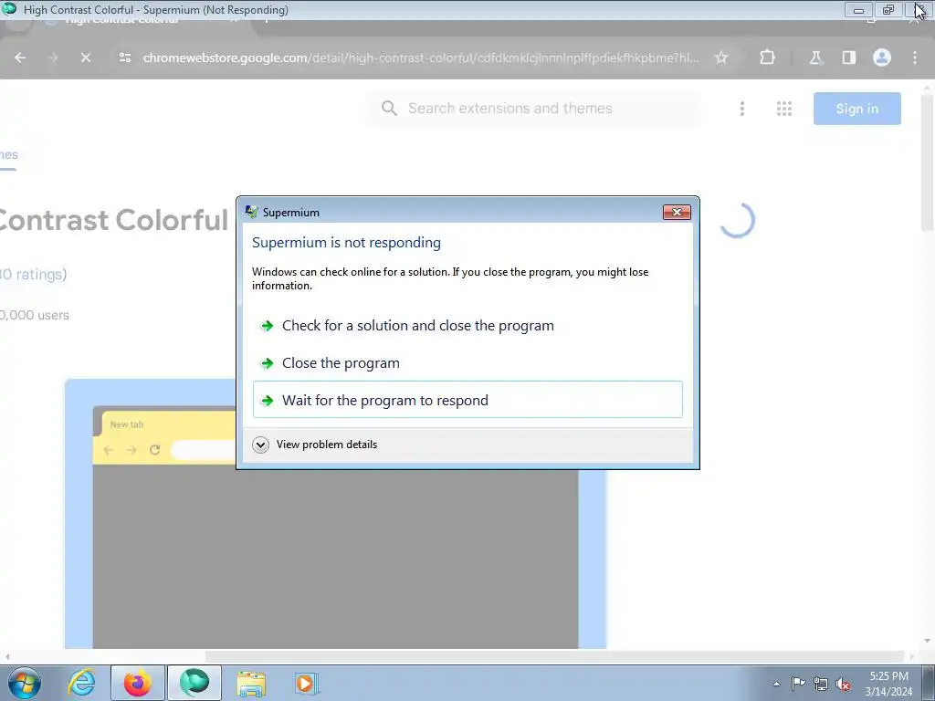
Task: Open the browser three-dot menu
Action: point(915,58)
